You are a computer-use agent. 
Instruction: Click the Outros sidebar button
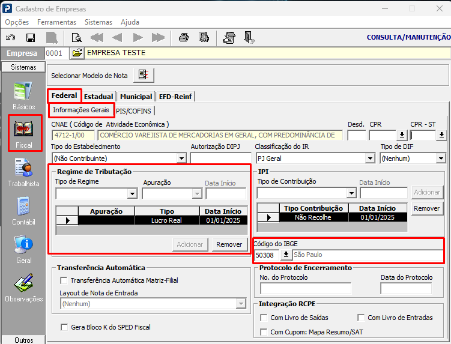tap(23, 340)
